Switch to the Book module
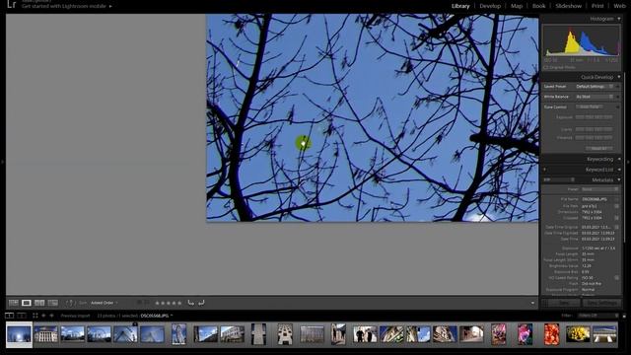 click(x=539, y=6)
